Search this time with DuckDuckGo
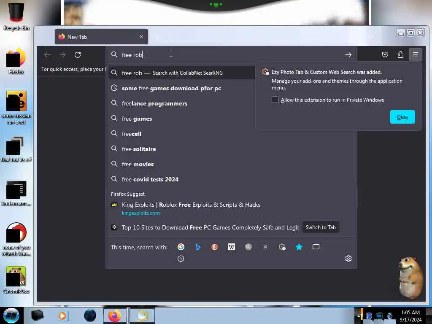 click(214, 247)
